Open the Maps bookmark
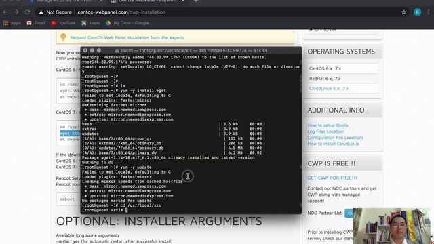Screen dimensions: 434x244 [x=90, y=23]
